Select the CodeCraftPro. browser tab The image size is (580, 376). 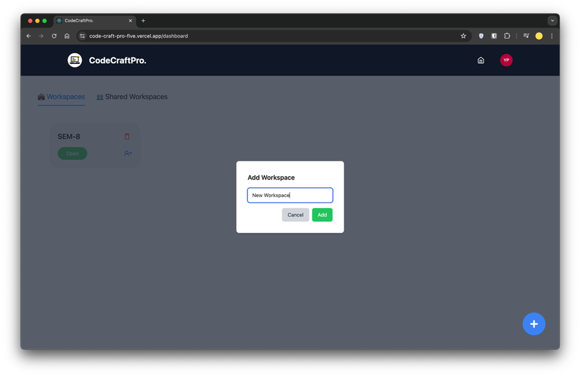95,21
